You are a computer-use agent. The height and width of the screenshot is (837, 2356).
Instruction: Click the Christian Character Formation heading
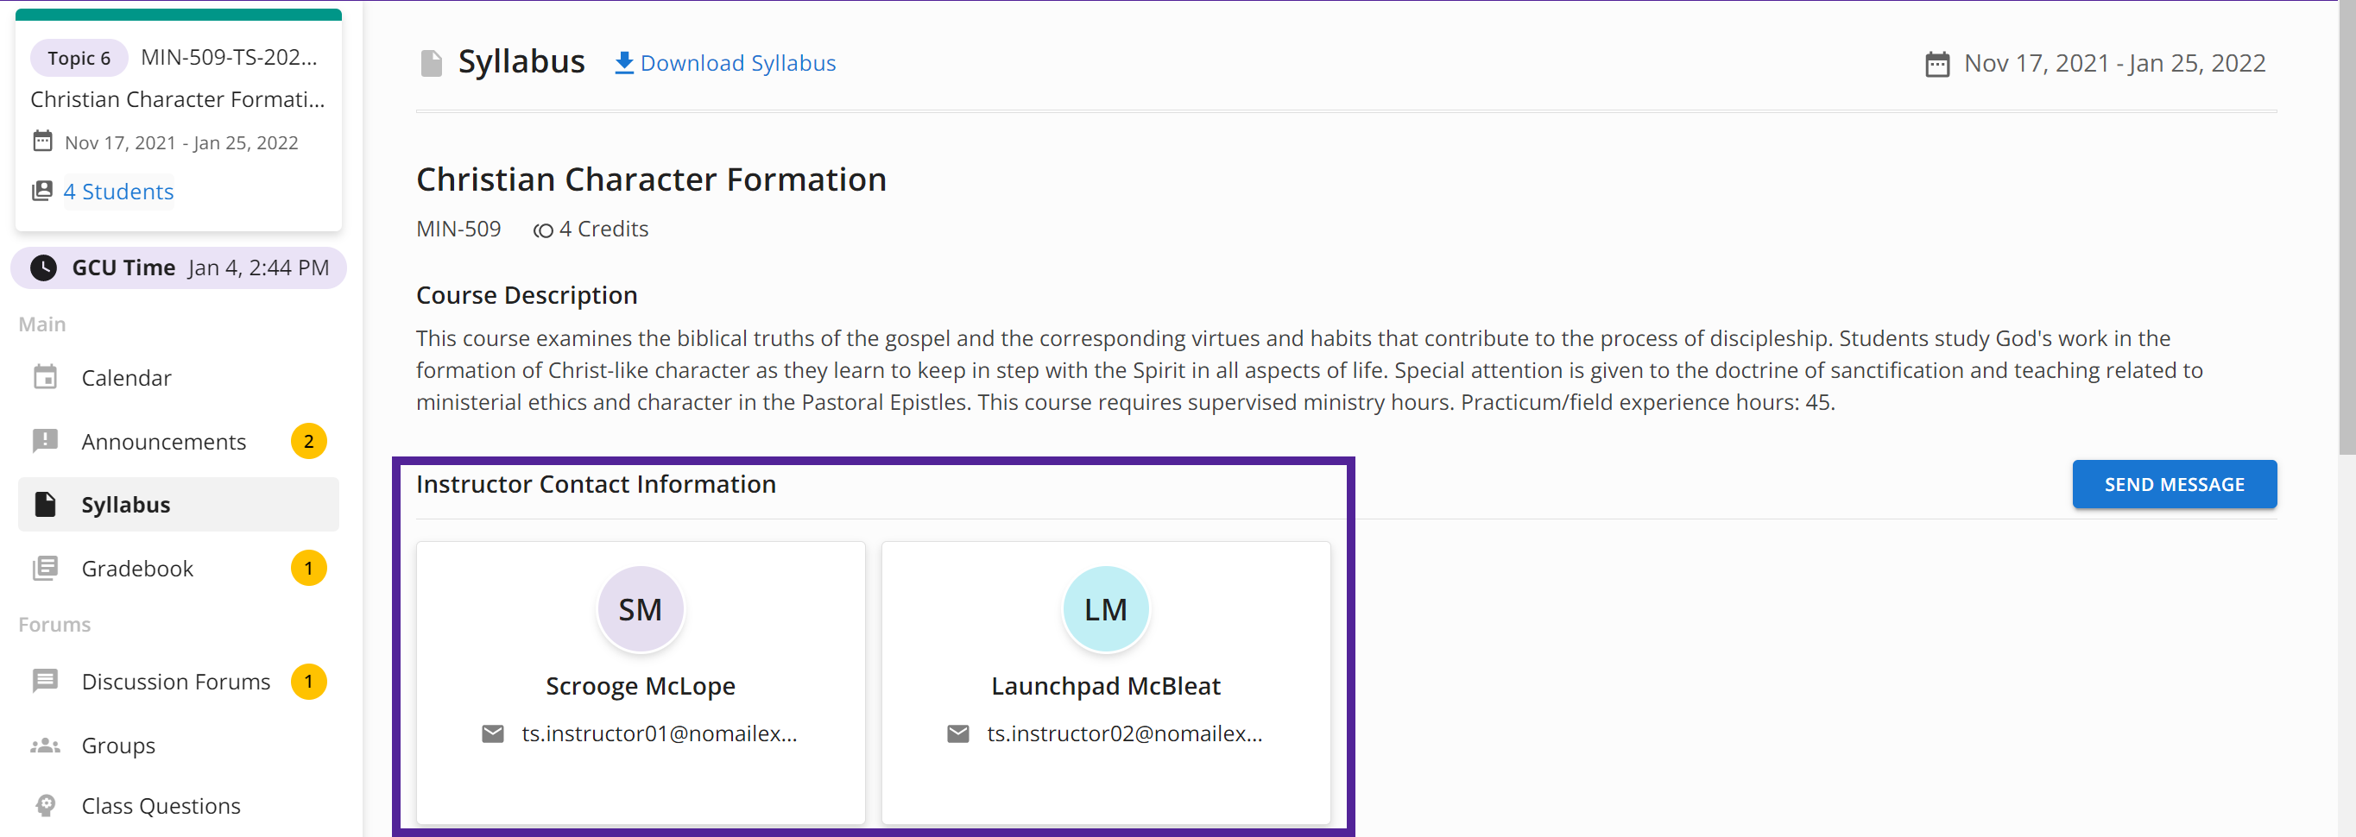pyautogui.click(x=651, y=180)
